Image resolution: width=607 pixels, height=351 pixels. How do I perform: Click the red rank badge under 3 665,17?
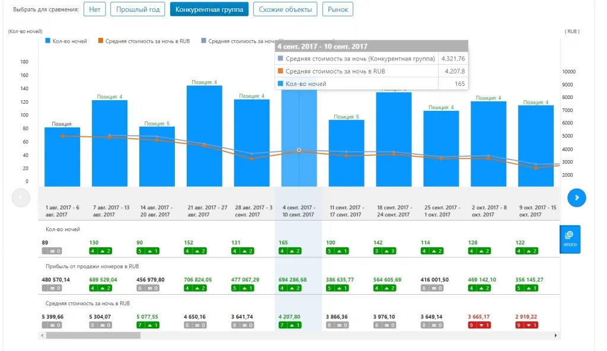[479, 325]
